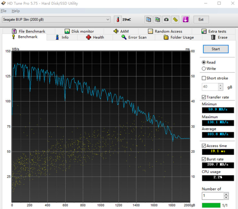Select the Write radio button
The image size is (238, 209).
point(204,68)
